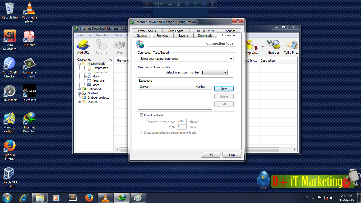The height and width of the screenshot is (203, 361).
Task: Expand the Finished category node
Action: click(79, 93)
